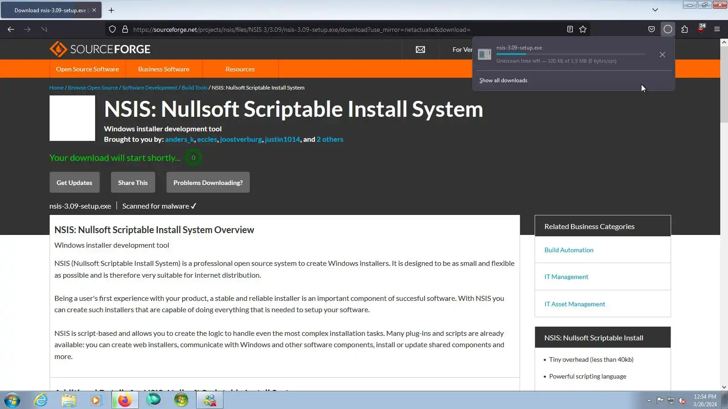Click the scrollbar down arrow
The height and width of the screenshot is (409, 728).
[724, 387]
